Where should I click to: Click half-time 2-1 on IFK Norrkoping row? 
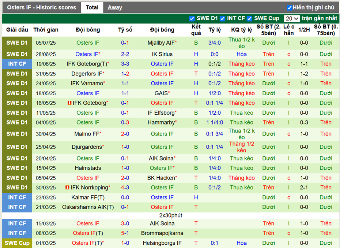(304, 187)
